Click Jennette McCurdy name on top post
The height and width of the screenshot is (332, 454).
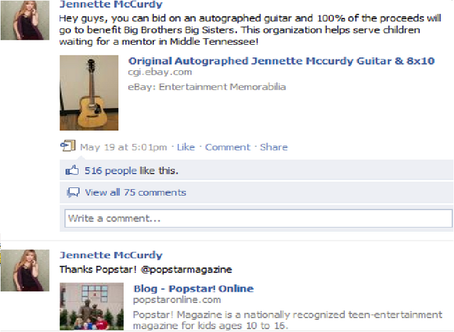(111, 4)
